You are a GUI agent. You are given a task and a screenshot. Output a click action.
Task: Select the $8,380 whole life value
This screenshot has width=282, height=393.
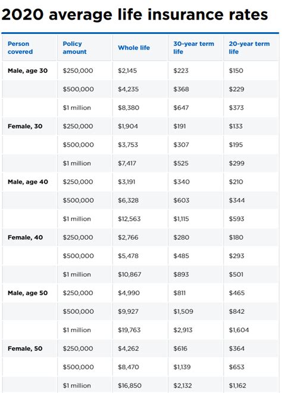click(129, 108)
